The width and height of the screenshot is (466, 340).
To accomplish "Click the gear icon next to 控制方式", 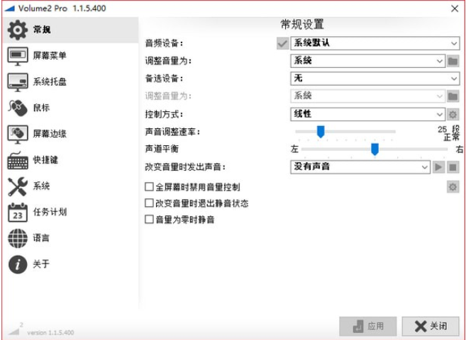I will point(453,114).
